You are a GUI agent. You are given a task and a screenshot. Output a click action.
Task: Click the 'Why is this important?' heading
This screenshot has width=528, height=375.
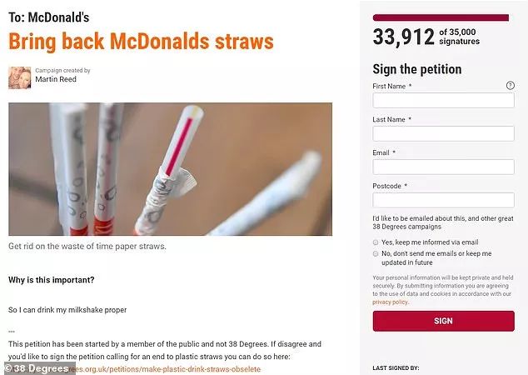pyautogui.click(x=51, y=280)
